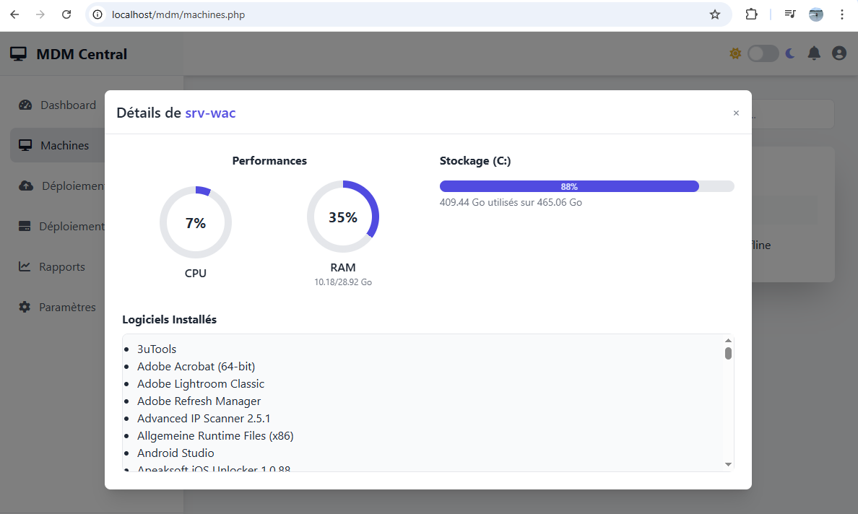
Task: Go to Paramètres settings page
Action: tap(67, 307)
